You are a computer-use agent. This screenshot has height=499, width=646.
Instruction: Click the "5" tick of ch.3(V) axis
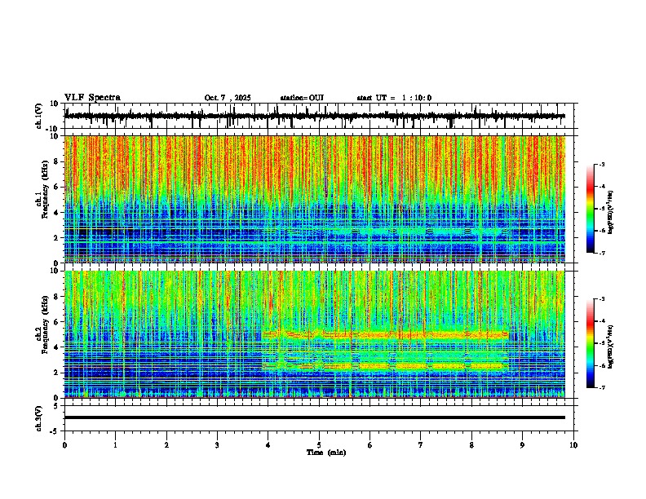[x=56, y=406]
